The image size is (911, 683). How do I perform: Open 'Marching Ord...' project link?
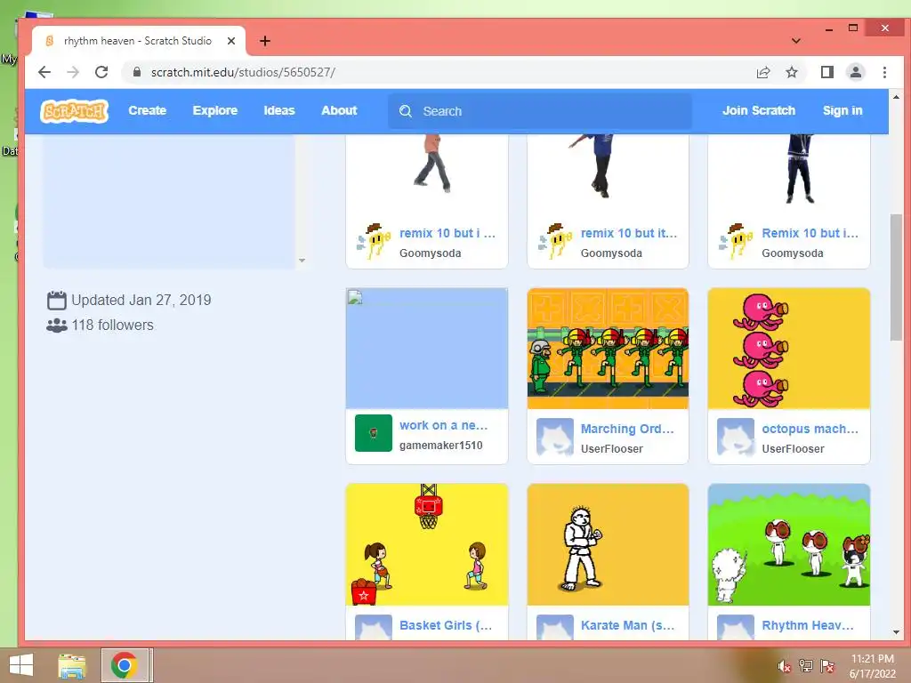click(x=627, y=429)
